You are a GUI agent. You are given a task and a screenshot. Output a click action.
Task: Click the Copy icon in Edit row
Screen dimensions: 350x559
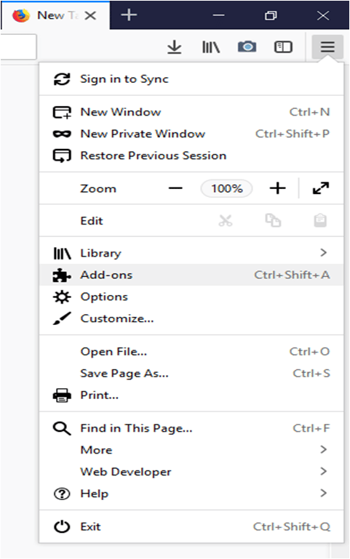273,220
